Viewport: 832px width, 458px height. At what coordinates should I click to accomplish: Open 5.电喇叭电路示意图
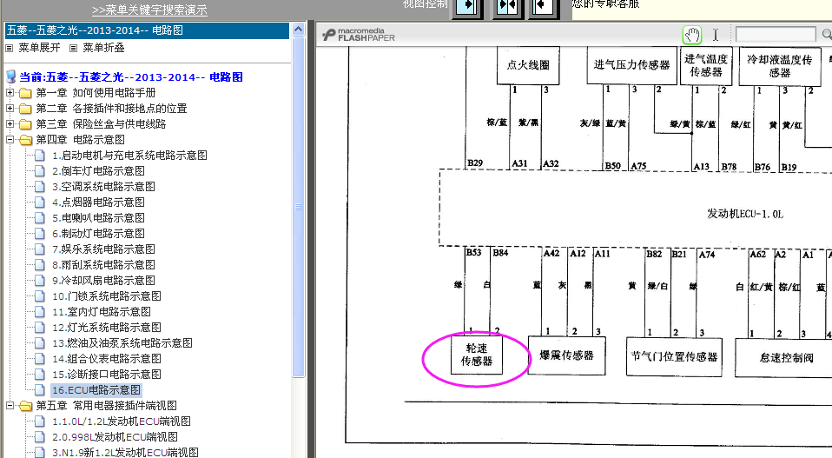point(98,218)
